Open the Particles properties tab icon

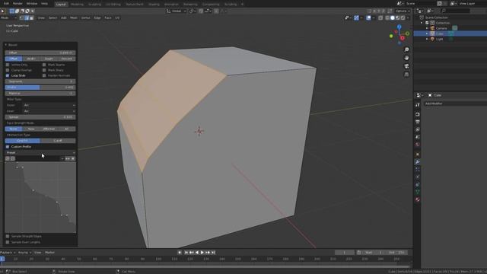(x=418, y=169)
